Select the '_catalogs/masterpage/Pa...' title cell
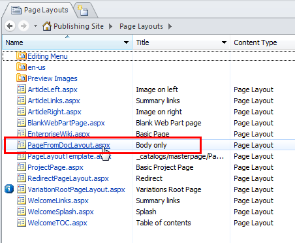The image size is (295, 243). [x=180, y=156]
